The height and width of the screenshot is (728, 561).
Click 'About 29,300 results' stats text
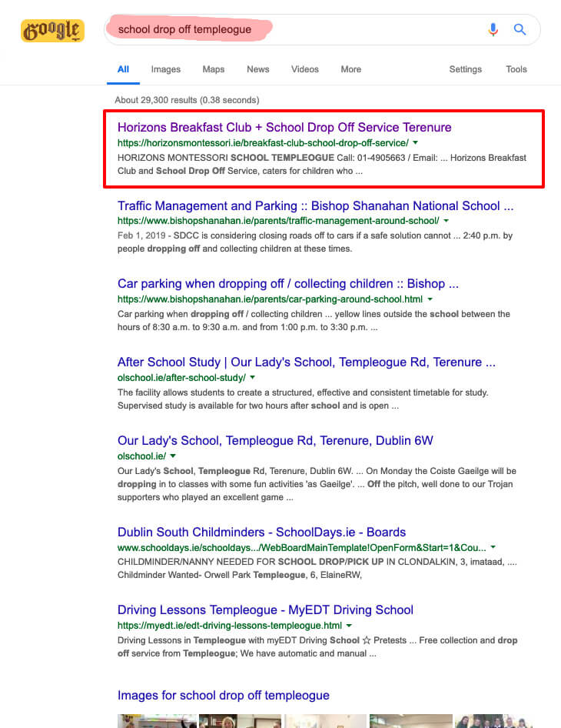pos(187,100)
